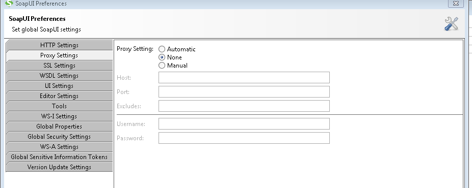This screenshot has height=188, width=472.
Task: Open the HTTP Settings tab
Action: pos(59,45)
